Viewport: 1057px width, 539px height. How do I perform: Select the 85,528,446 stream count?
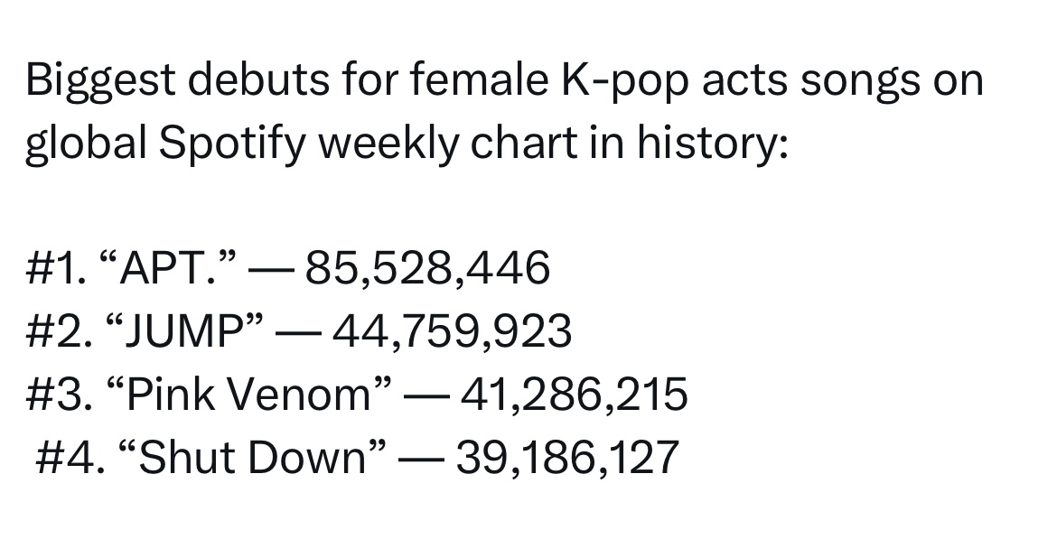[x=427, y=270]
